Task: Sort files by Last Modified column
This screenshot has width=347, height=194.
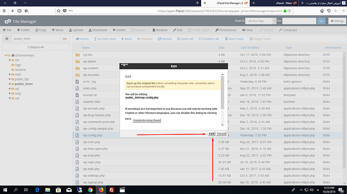Action: pyautogui.click(x=250, y=48)
